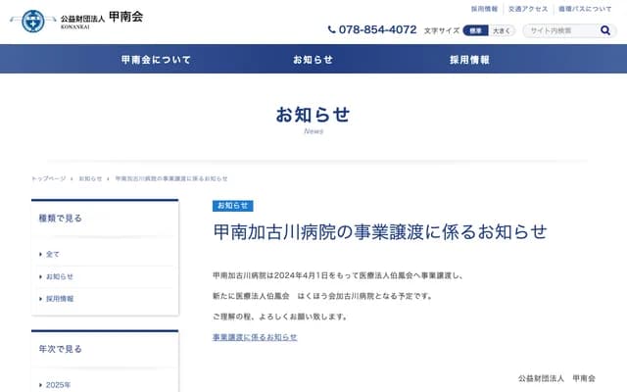Click the 年次で見る sidebar heading
Screen dimensions: 627x392
(61, 349)
